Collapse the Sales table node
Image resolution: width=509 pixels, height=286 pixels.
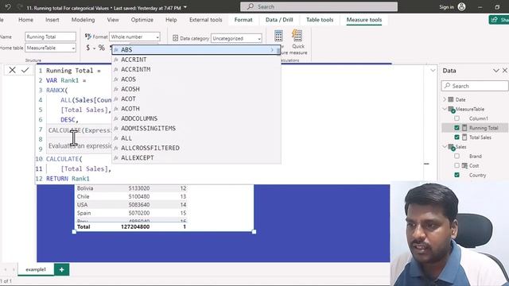point(445,147)
